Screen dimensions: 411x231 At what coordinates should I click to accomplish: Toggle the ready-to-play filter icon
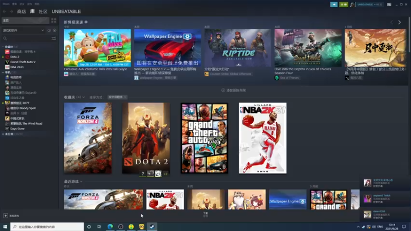point(54,30)
